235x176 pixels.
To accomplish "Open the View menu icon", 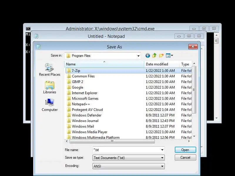I will pos(169,55).
